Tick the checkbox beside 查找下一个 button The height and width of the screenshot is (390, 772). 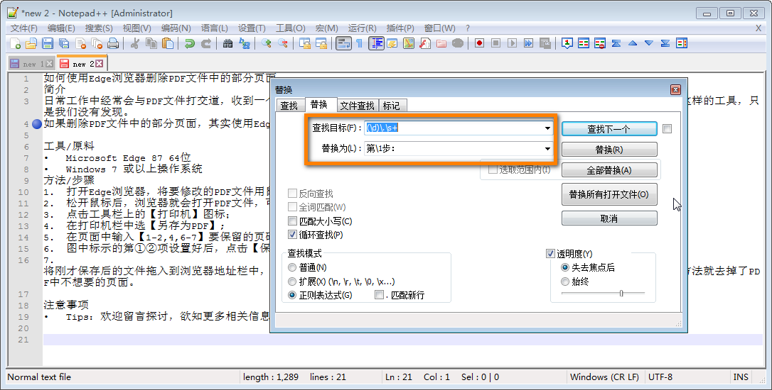coord(667,128)
